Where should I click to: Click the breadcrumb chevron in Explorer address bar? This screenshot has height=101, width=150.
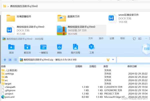[x=8, y=6]
